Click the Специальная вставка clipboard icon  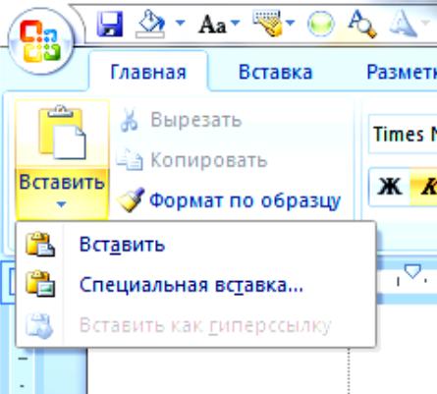(40, 284)
